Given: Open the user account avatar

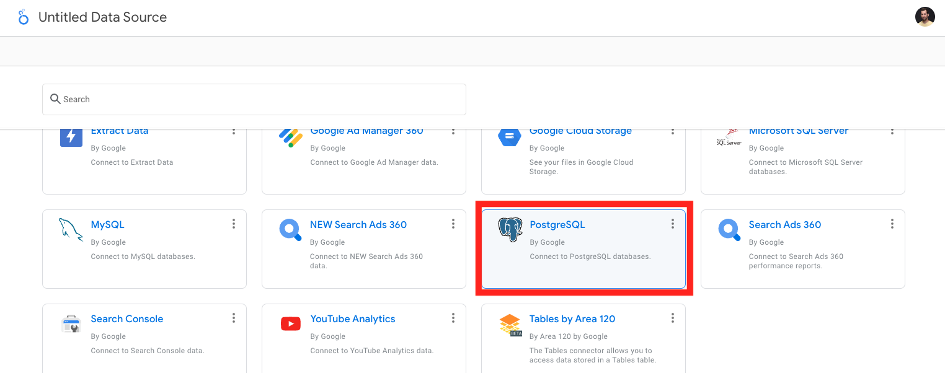Looking at the screenshot, I should pyautogui.click(x=925, y=17).
